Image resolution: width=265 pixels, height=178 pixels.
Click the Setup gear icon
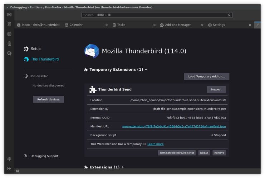coord(26,49)
